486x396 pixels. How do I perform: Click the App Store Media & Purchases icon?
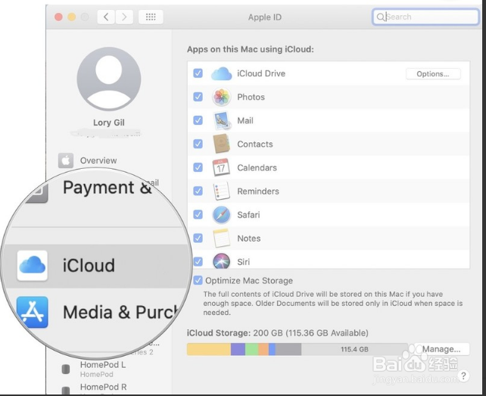33,312
